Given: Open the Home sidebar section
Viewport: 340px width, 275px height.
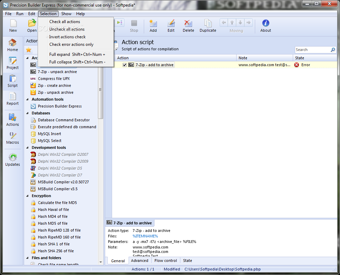Looking at the screenshot, I should pos(12,45).
